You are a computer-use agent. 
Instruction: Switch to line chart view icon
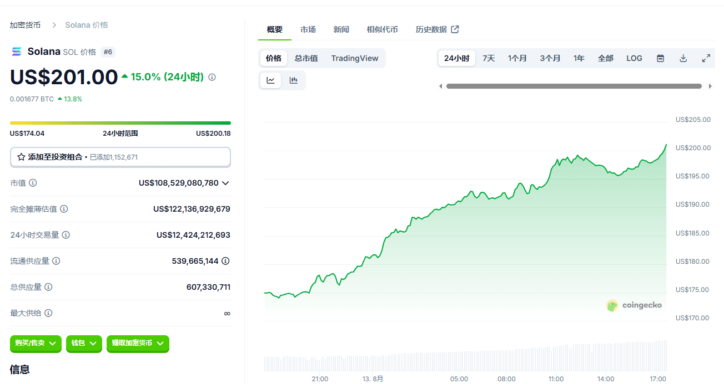[x=271, y=80]
